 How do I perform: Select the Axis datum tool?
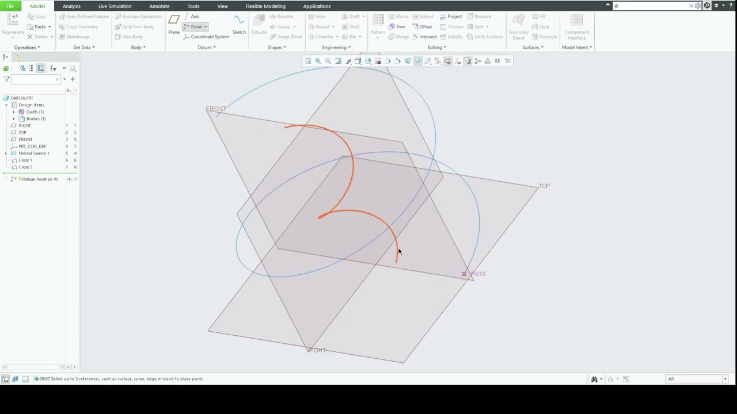192,17
